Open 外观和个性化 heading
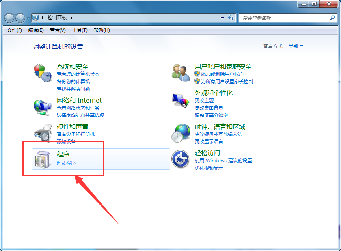341x251 pixels. (x=214, y=93)
